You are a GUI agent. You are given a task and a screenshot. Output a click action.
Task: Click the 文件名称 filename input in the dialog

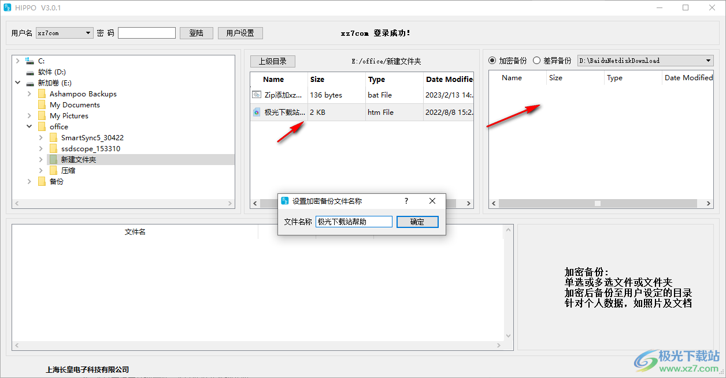(354, 222)
